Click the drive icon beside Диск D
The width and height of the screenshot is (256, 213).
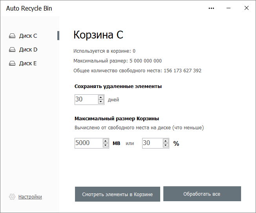click(x=12, y=50)
